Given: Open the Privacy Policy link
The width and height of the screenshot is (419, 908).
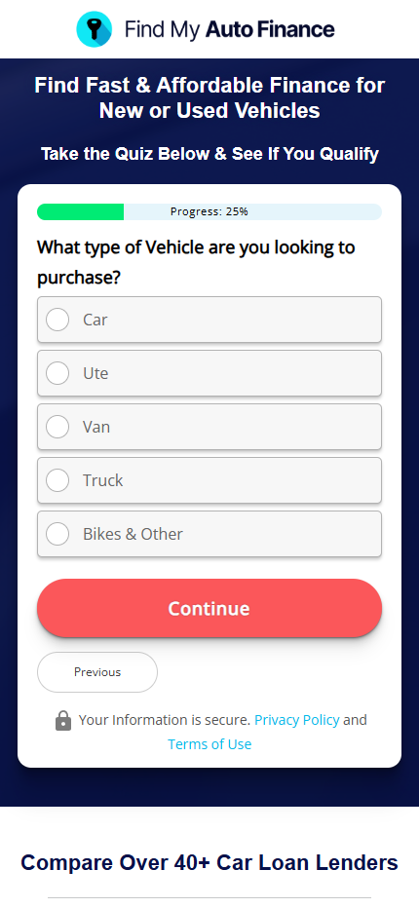Looking at the screenshot, I should pos(297,720).
